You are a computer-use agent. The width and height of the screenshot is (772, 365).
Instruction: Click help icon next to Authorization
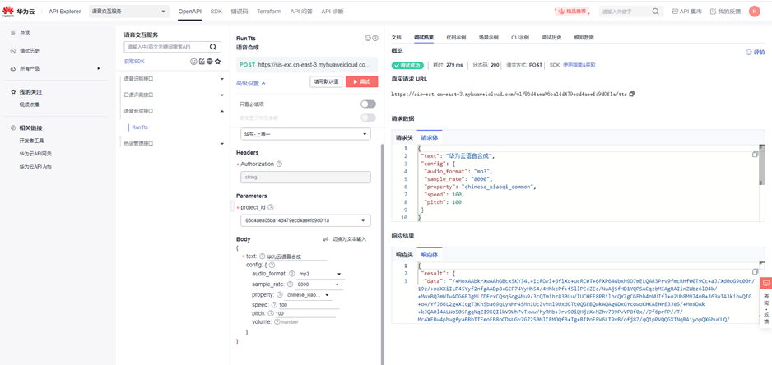pyautogui.click(x=279, y=164)
